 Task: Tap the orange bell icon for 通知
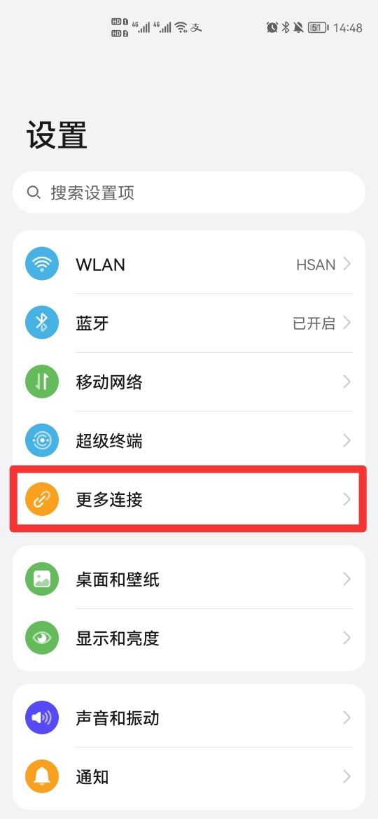click(42, 777)
